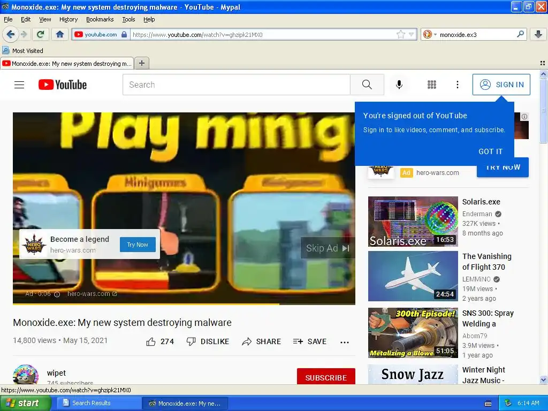Open the browser downloads arrow icon
This screenshot has height=411, width=548.
pos(538,34)
